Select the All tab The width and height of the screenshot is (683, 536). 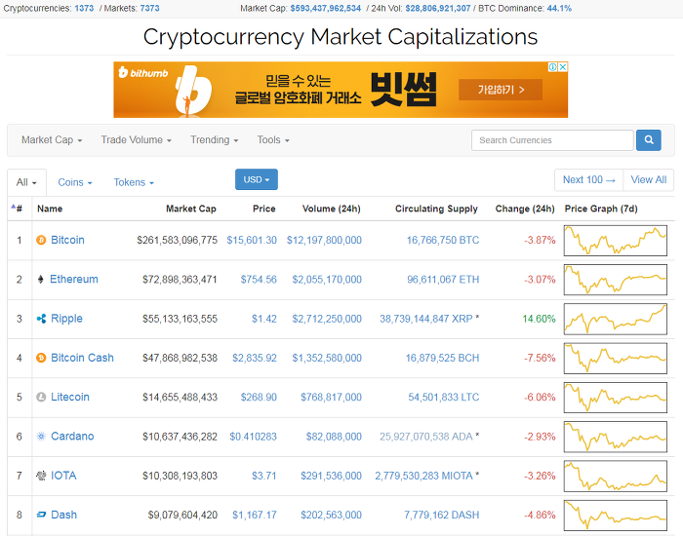point(26,182)
